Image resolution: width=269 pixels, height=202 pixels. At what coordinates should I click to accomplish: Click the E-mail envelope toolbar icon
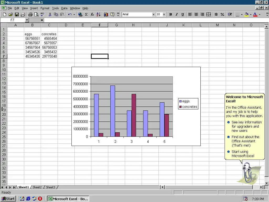pos(23,14)
